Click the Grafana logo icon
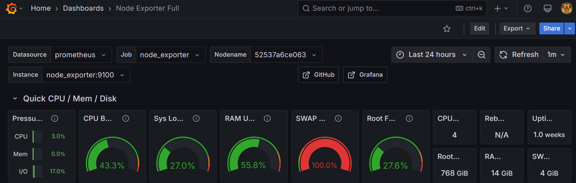The image size is (576, 183). (12, 8)
